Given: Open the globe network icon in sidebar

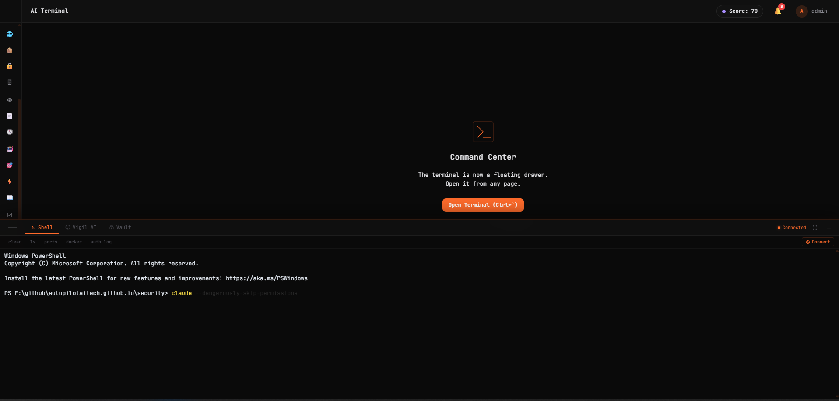Looking at the screenshot, I should pos(9,34).
